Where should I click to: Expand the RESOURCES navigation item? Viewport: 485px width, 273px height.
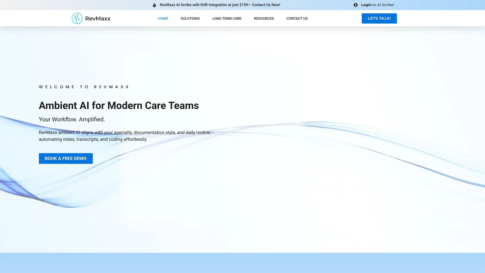point(264,18)
